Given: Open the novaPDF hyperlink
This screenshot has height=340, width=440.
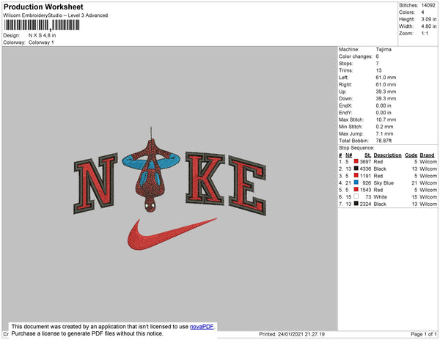Looking at the screenshot, I should [202, 327].
